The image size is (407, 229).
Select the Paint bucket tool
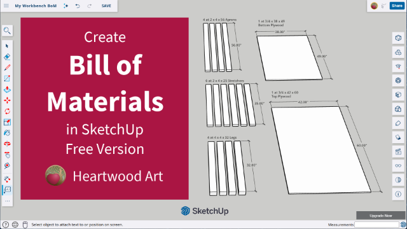coord(7,133)
